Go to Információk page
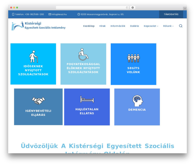195x165 pixels. coord(118,26)
